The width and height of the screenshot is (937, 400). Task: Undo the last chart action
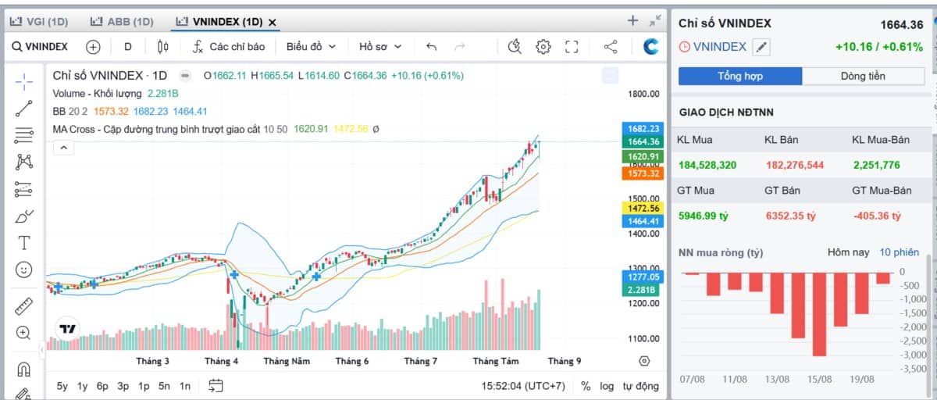click(431, 47)
